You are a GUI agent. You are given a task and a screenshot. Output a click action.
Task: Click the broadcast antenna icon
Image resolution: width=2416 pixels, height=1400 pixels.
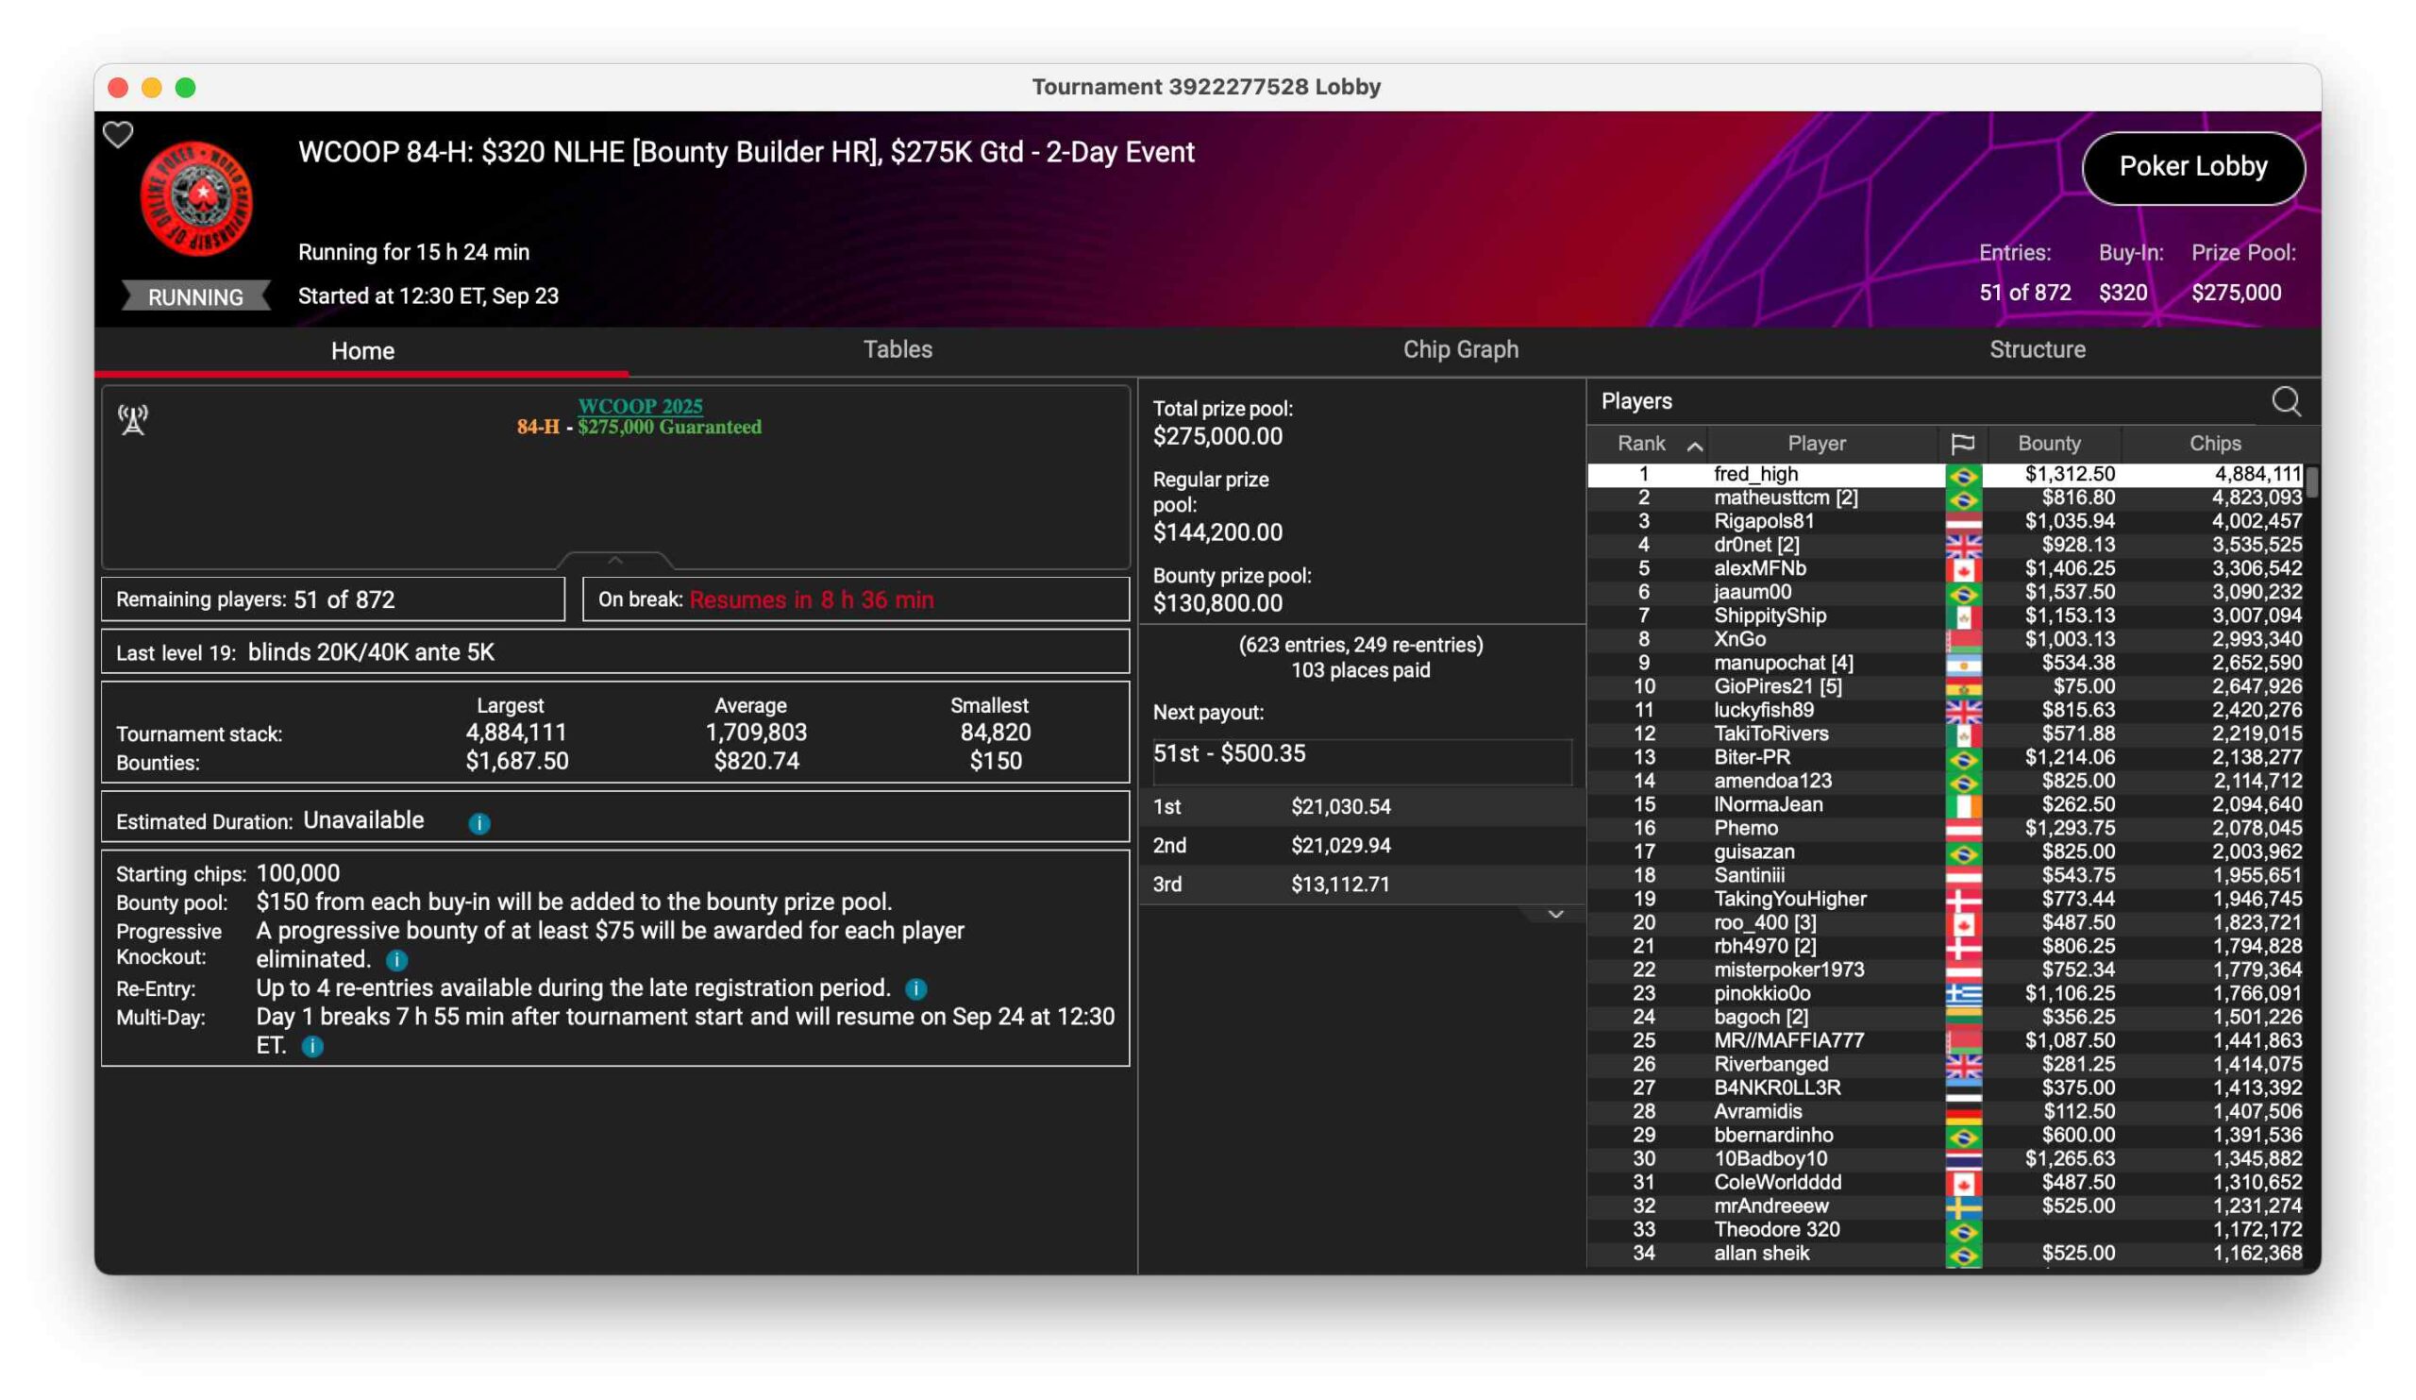[x=132, y=419]
